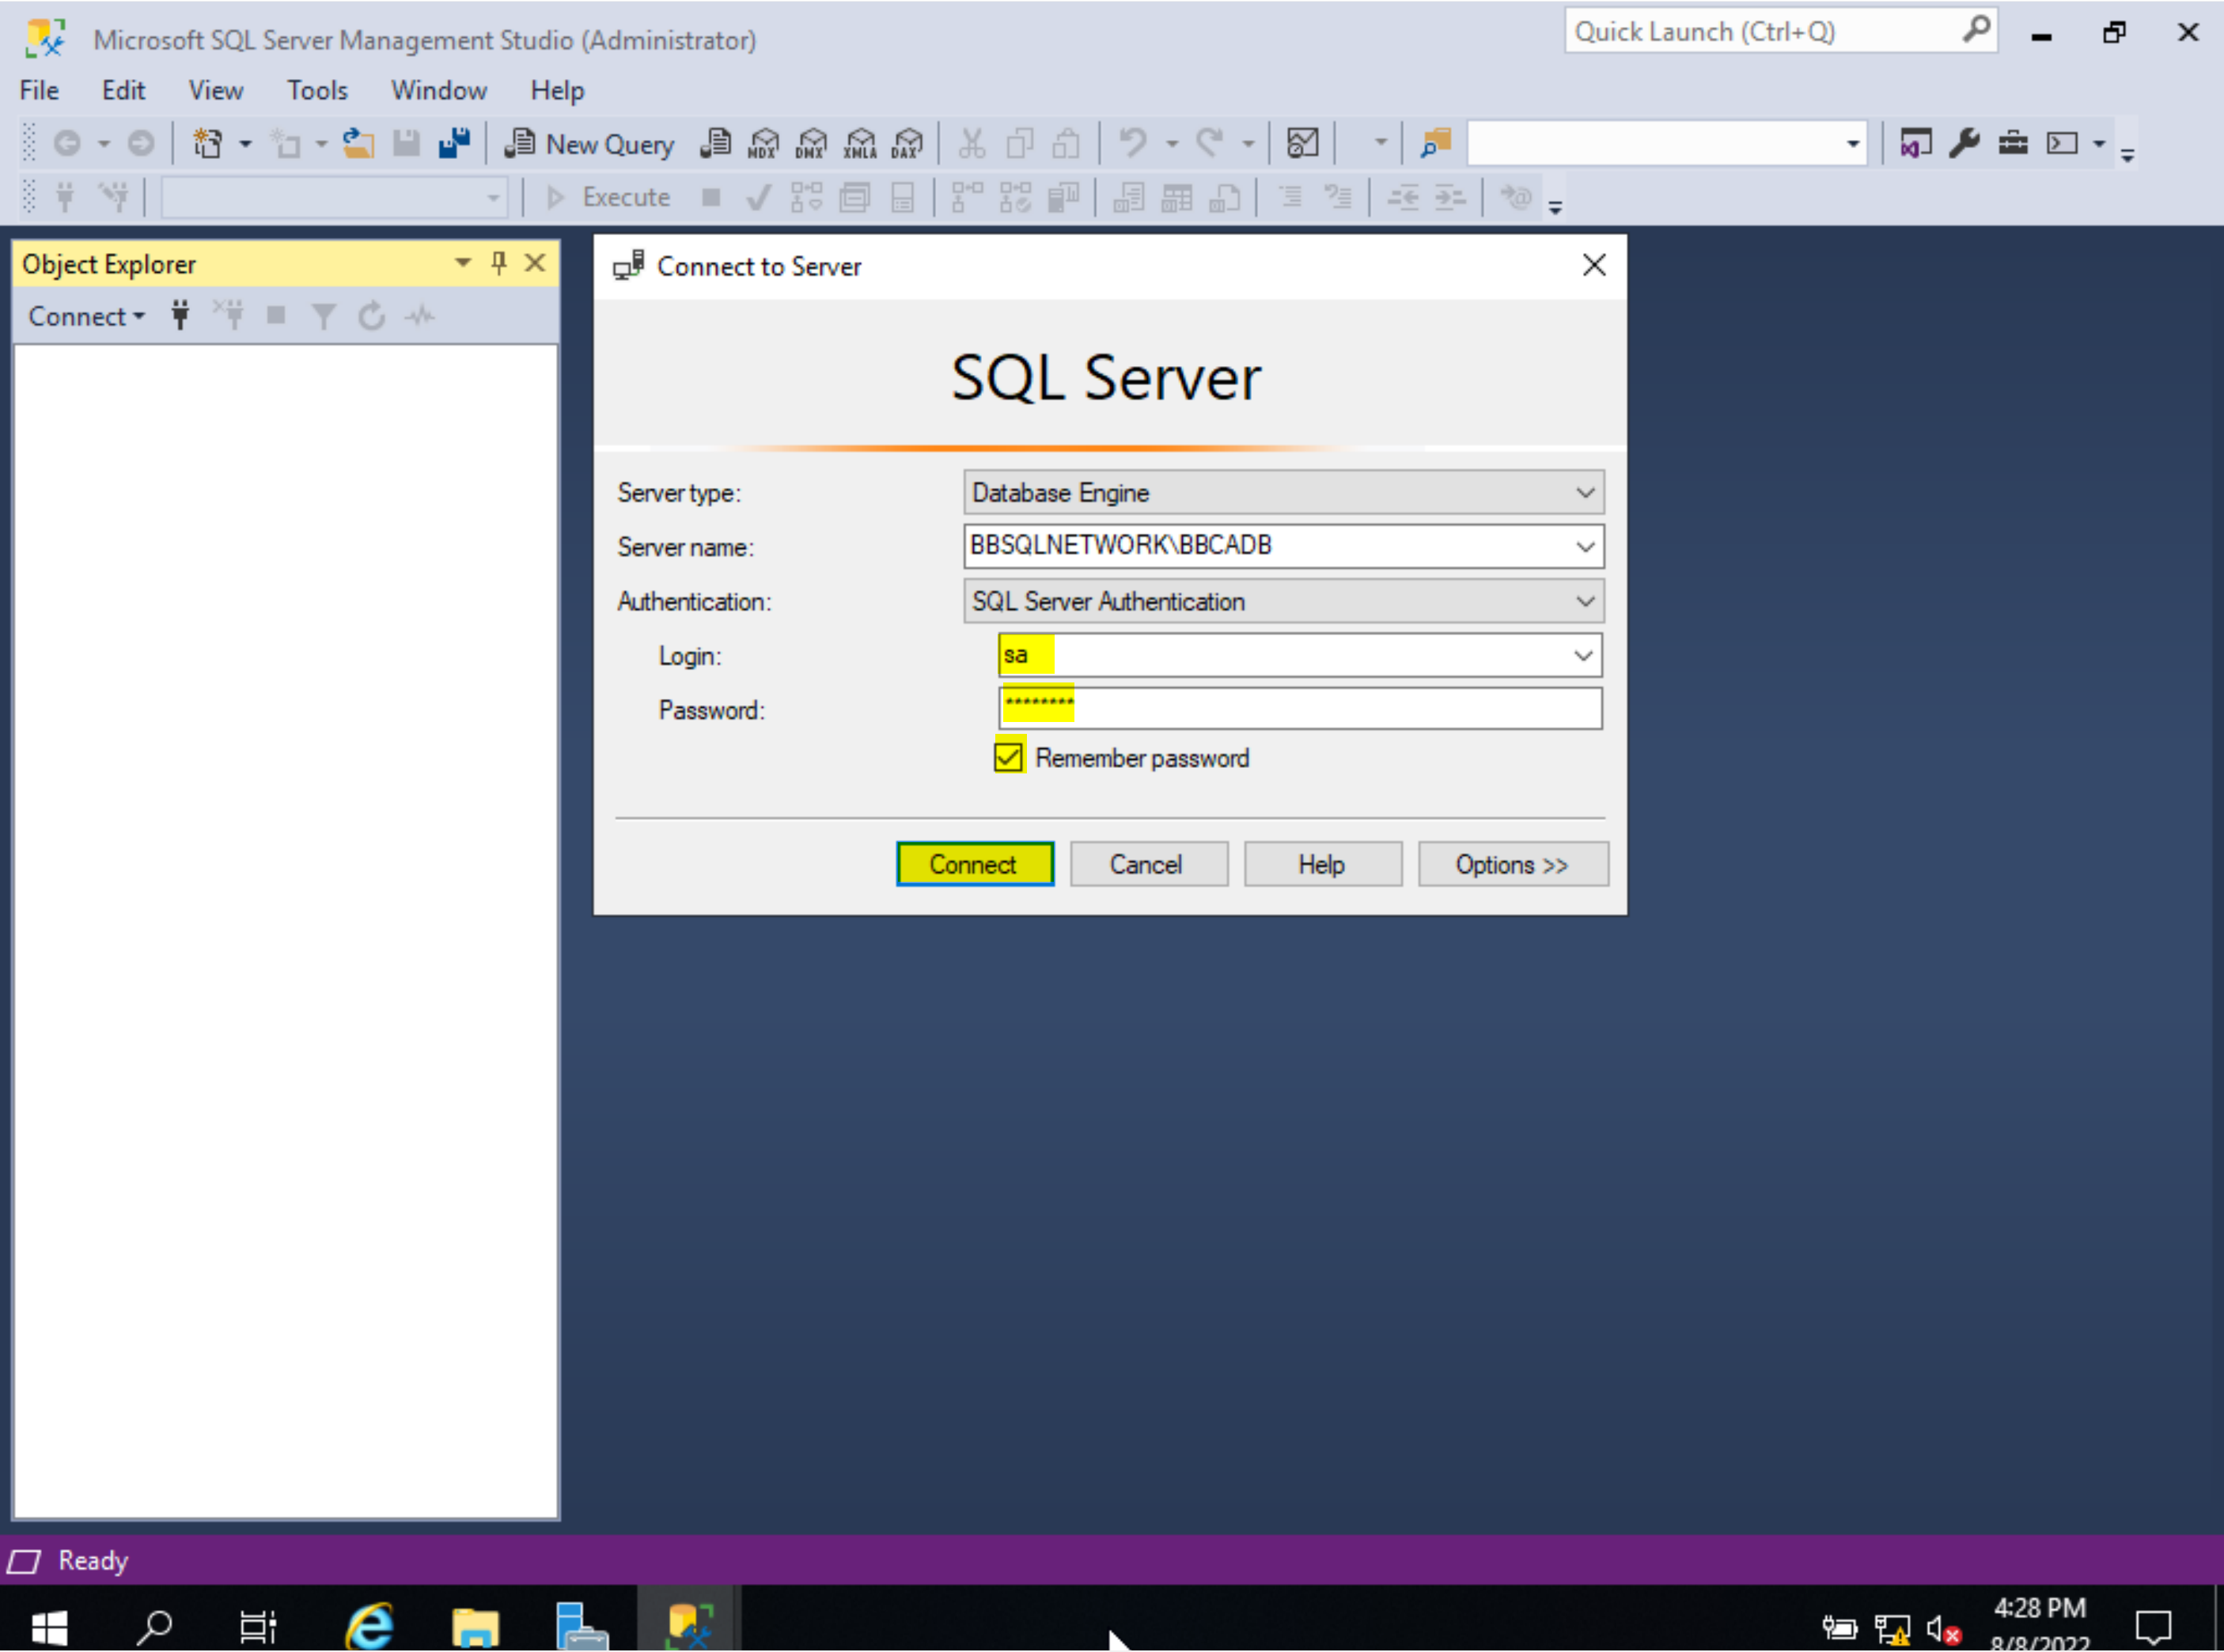2224x1652 pixels.
Task: Open Object Explorer window position dropdown
Action: [x=462, y=263]
